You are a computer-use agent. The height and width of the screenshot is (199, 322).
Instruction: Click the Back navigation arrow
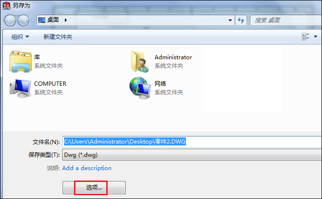(10, 20)
